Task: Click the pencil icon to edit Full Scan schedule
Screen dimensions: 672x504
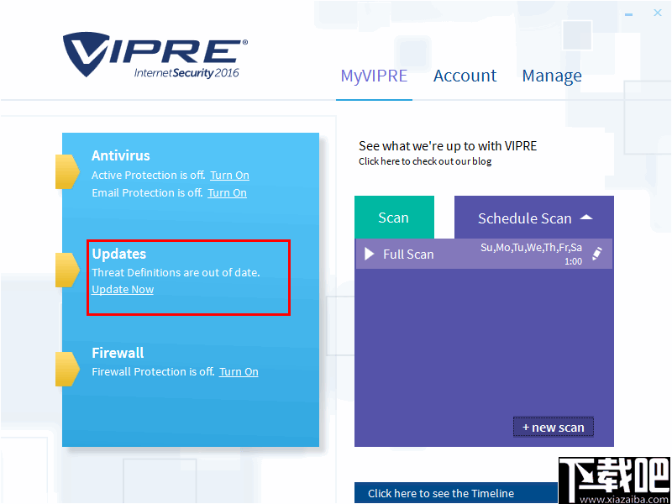Action: [599, 254]
